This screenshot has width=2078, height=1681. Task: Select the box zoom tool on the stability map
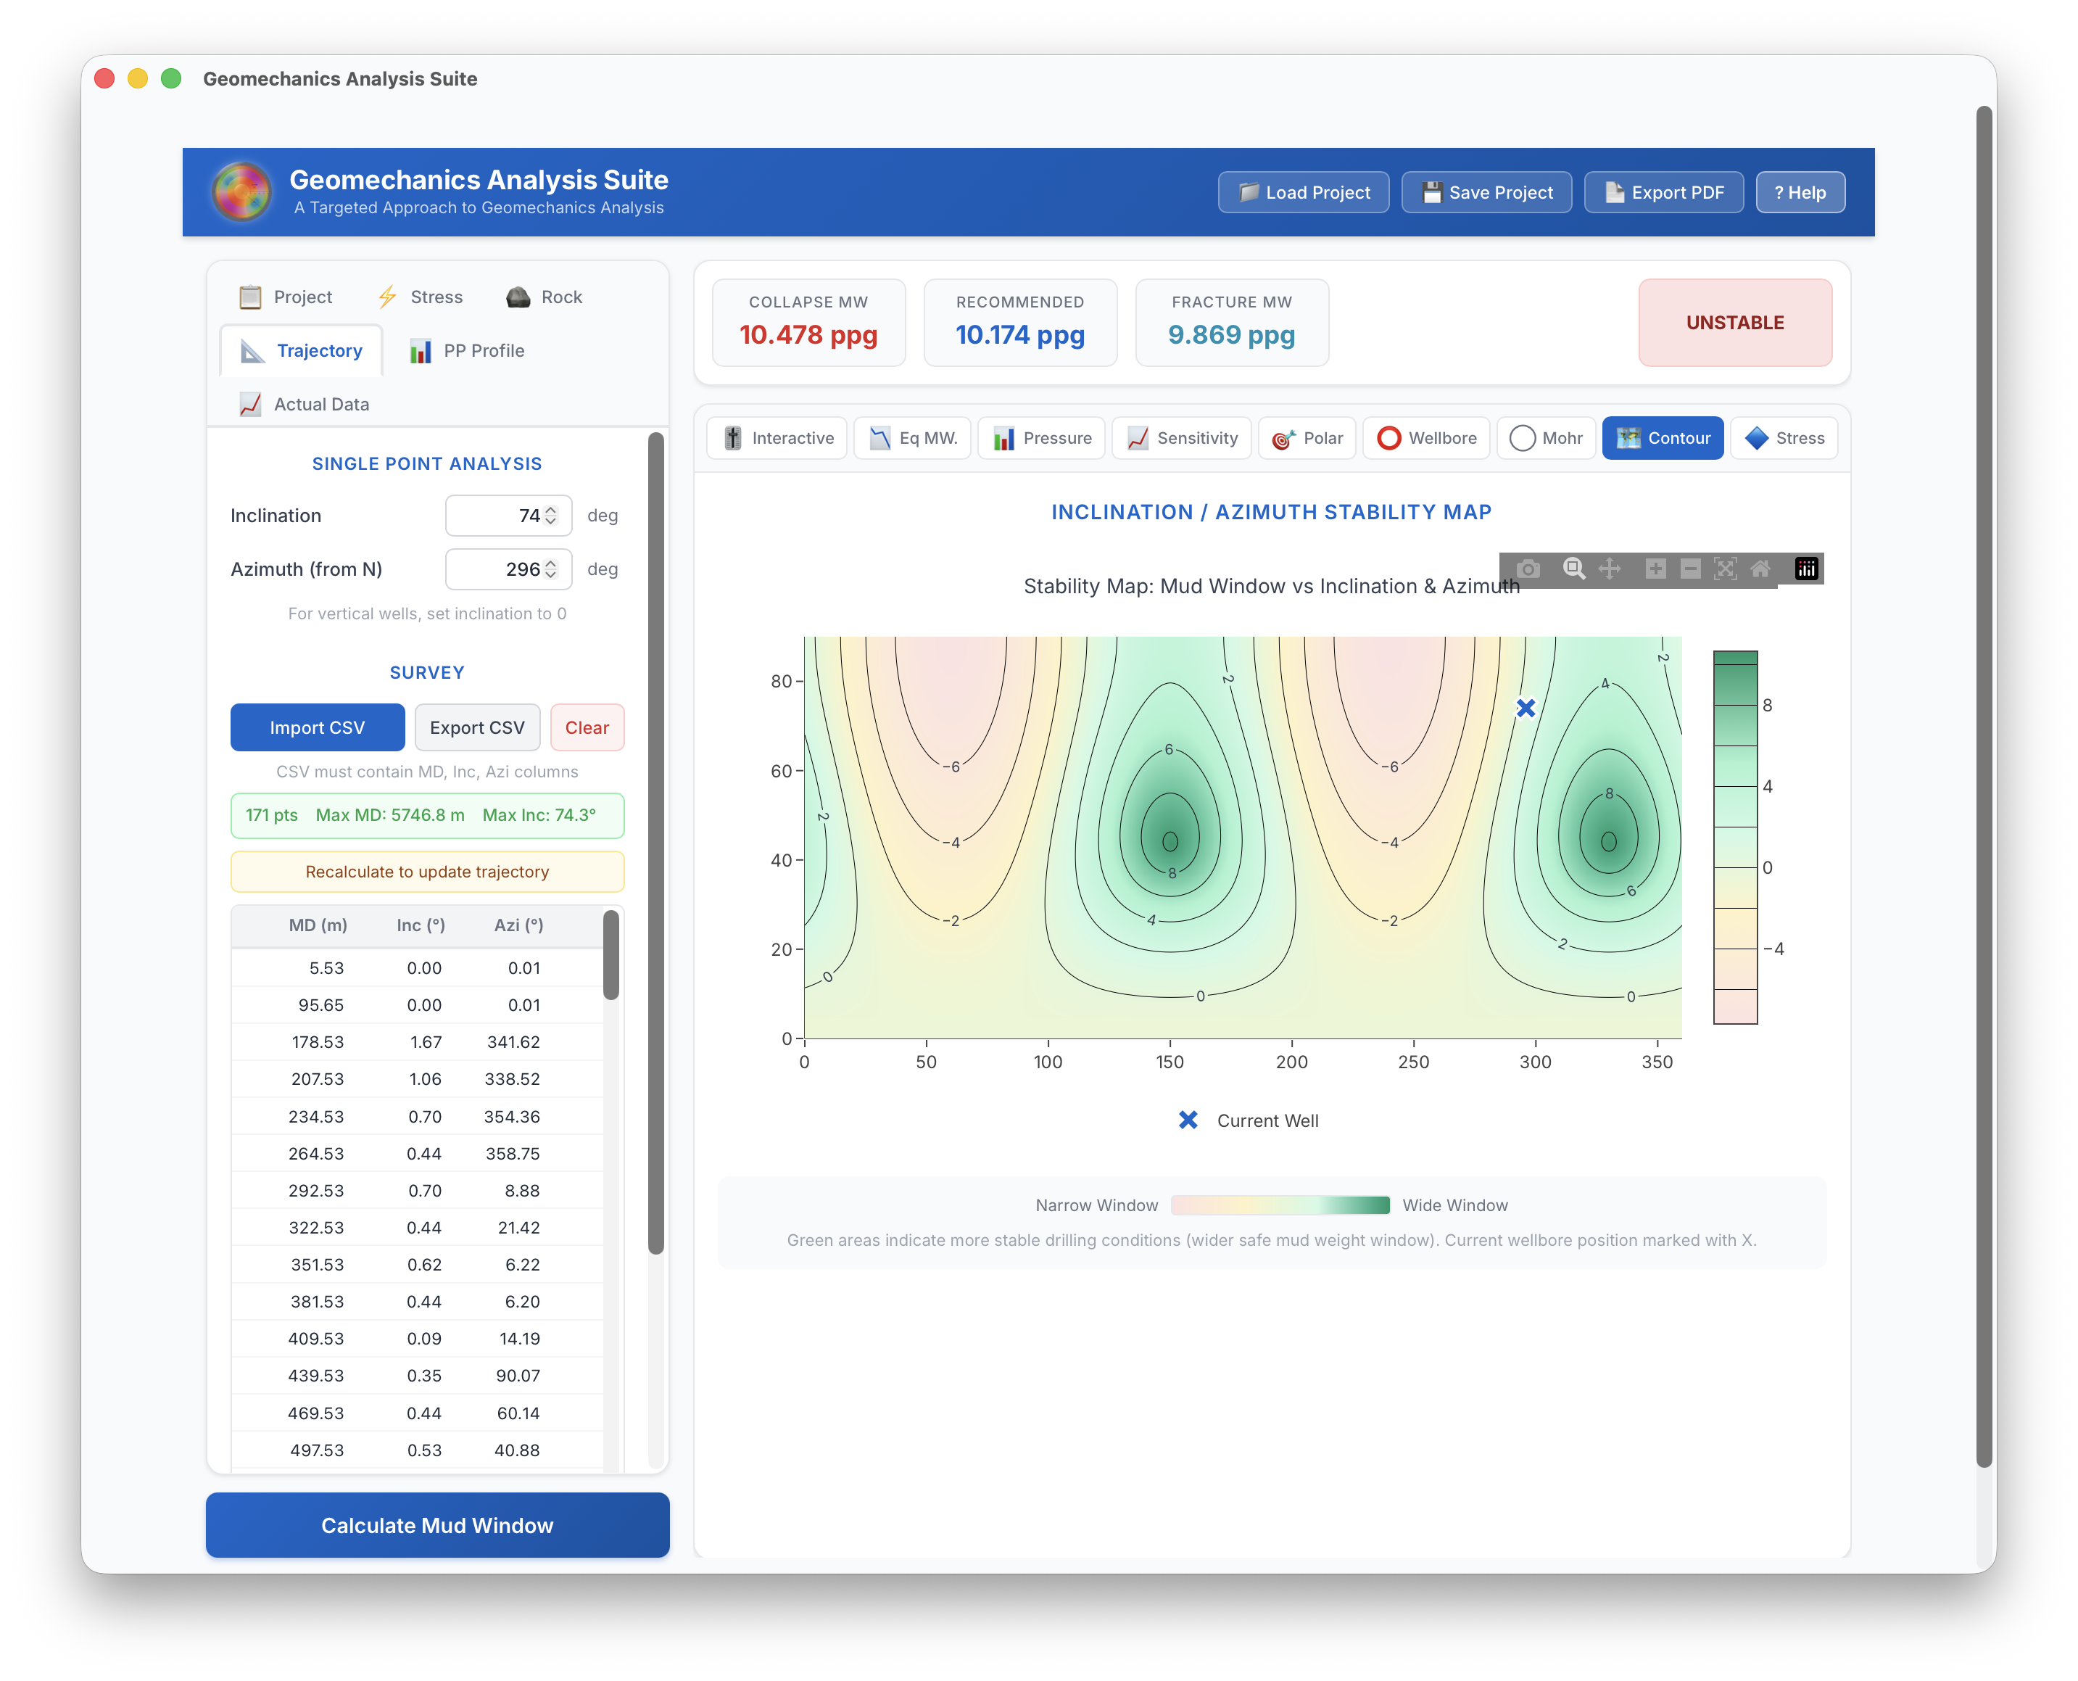pos(1573,569)
